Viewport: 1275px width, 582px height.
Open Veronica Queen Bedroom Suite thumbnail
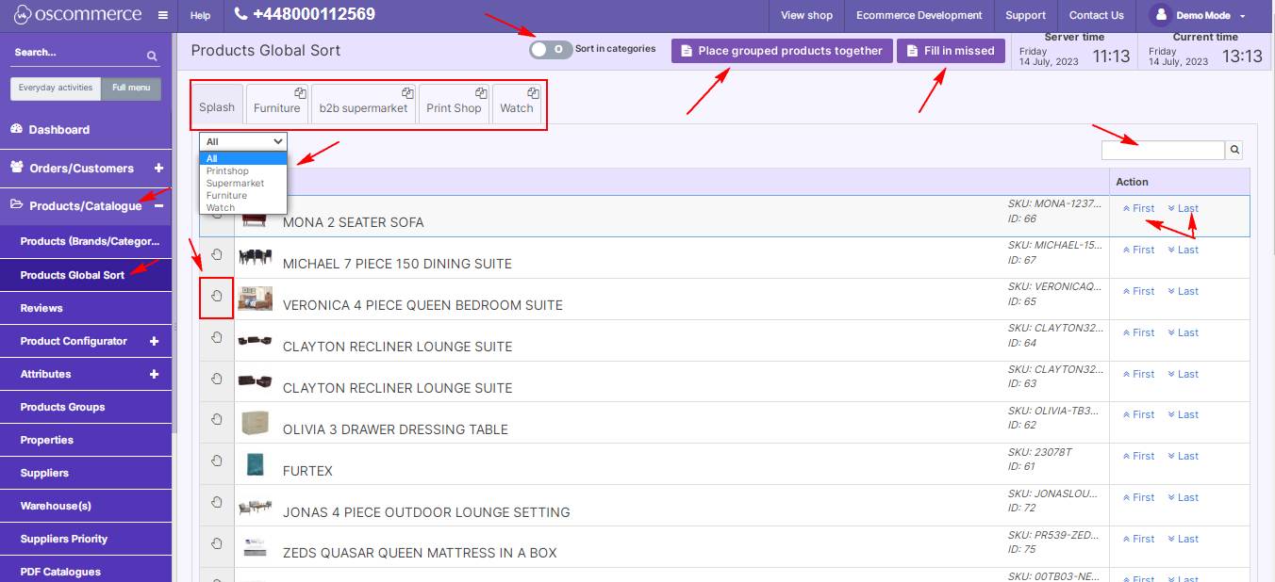255,299
